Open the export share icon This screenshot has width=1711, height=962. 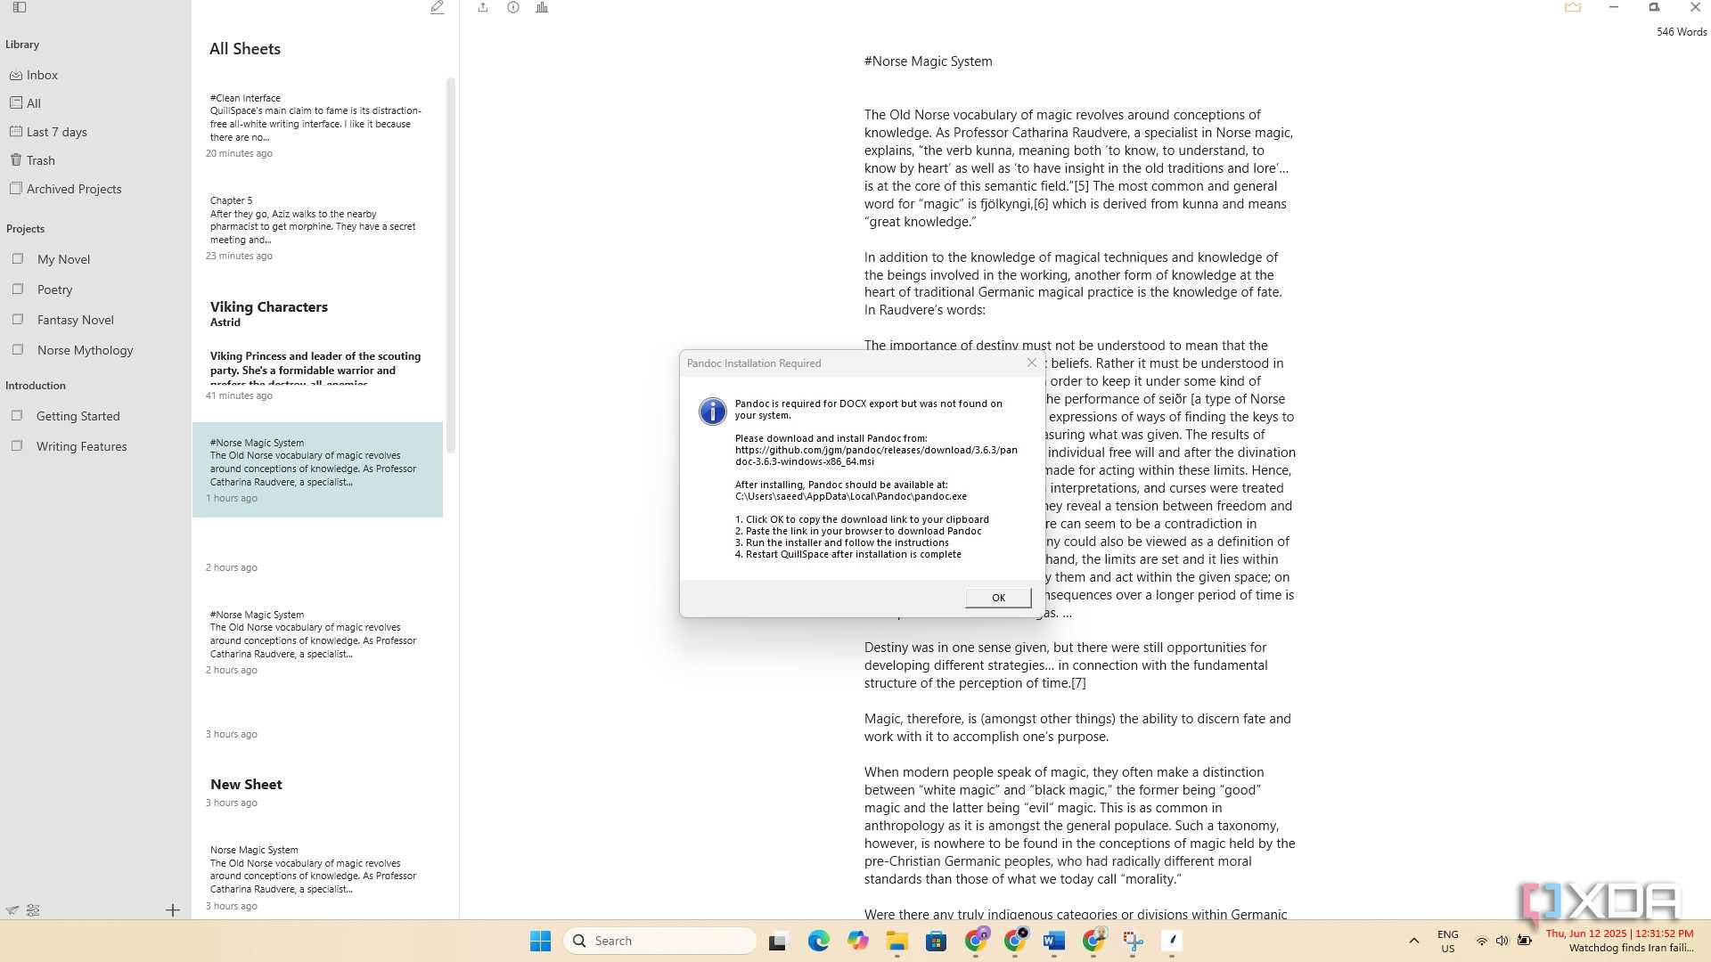(x=483, y=7)
